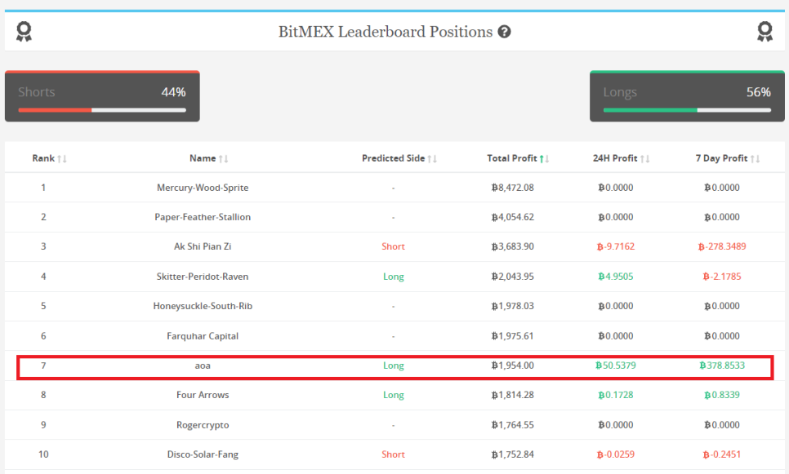Click the right award ribbon icon
This screenshot has height=474, width=789.
click(x=764, y=31)
